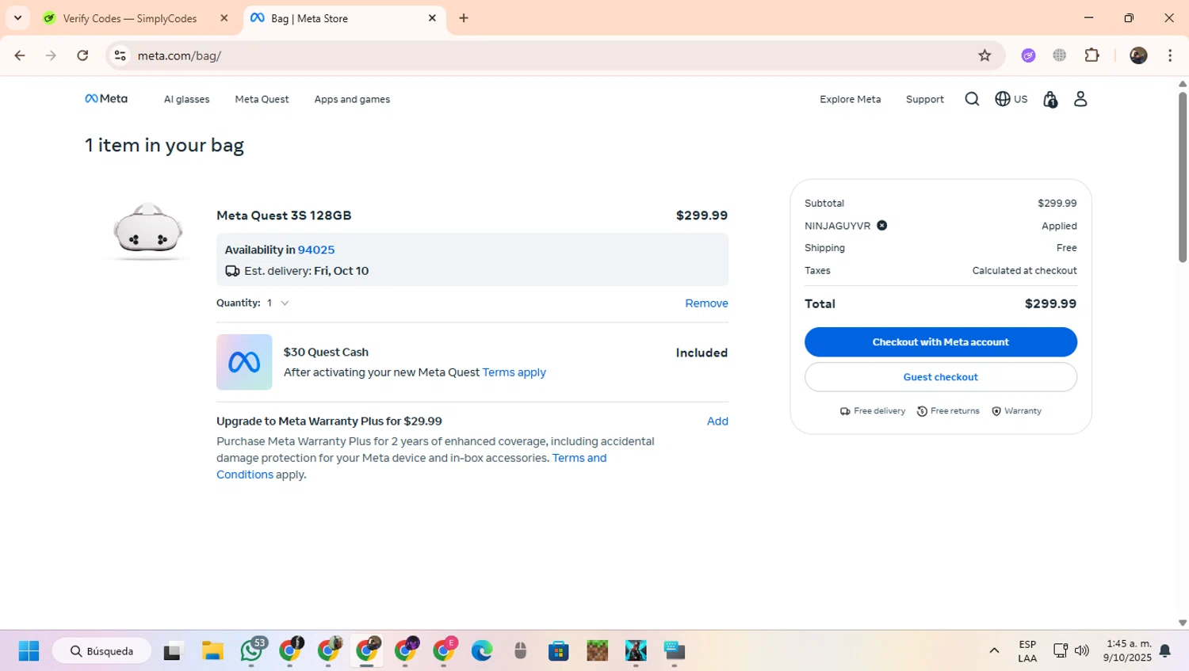
Task: Expand the Quantity dropdown
Action: coord(278,303)
